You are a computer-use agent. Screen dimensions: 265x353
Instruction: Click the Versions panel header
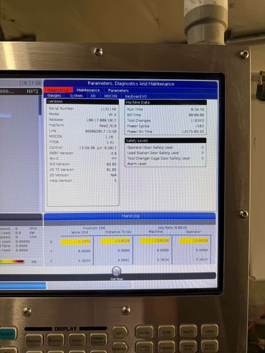coord(82,102)
